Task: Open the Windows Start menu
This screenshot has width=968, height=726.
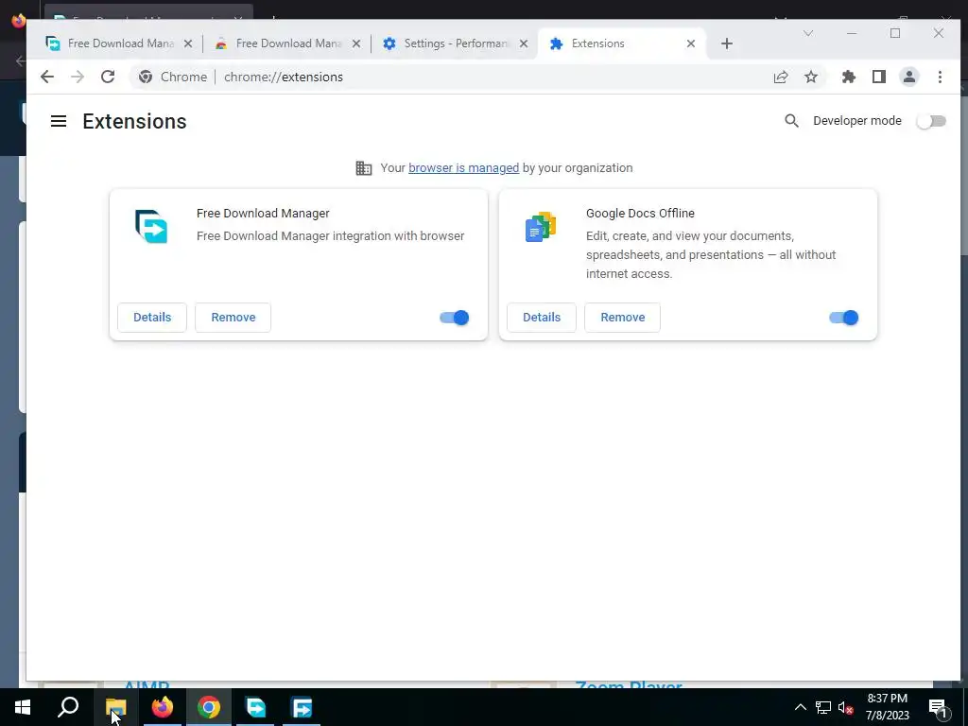Action: (23, 707)
